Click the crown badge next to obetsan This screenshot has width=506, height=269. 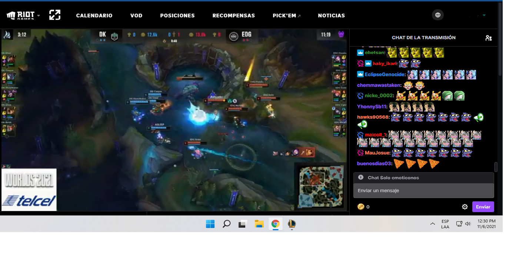(x=360, y=53)
